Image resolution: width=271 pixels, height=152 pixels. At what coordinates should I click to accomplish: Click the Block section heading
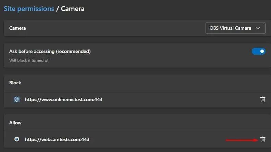15,83
